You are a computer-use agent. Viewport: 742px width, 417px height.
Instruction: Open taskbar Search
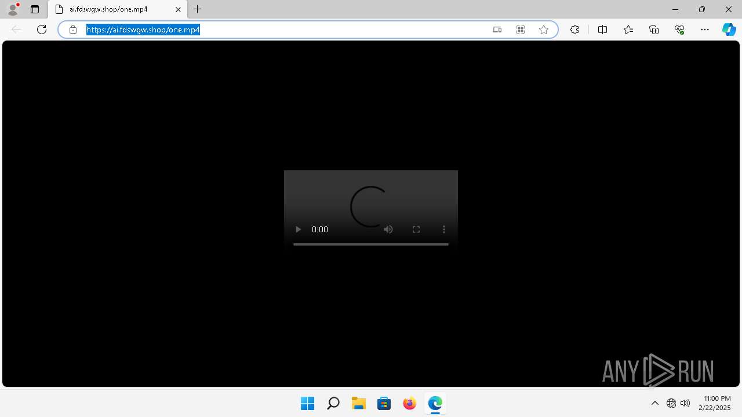point(333,403)
